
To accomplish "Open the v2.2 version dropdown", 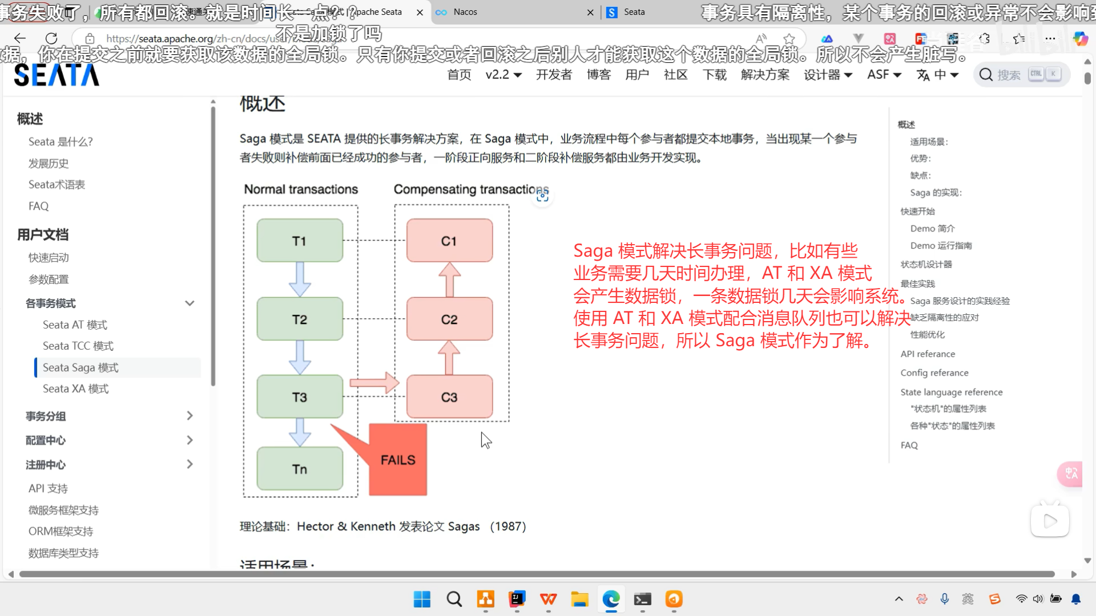I will tap(503, 75).
